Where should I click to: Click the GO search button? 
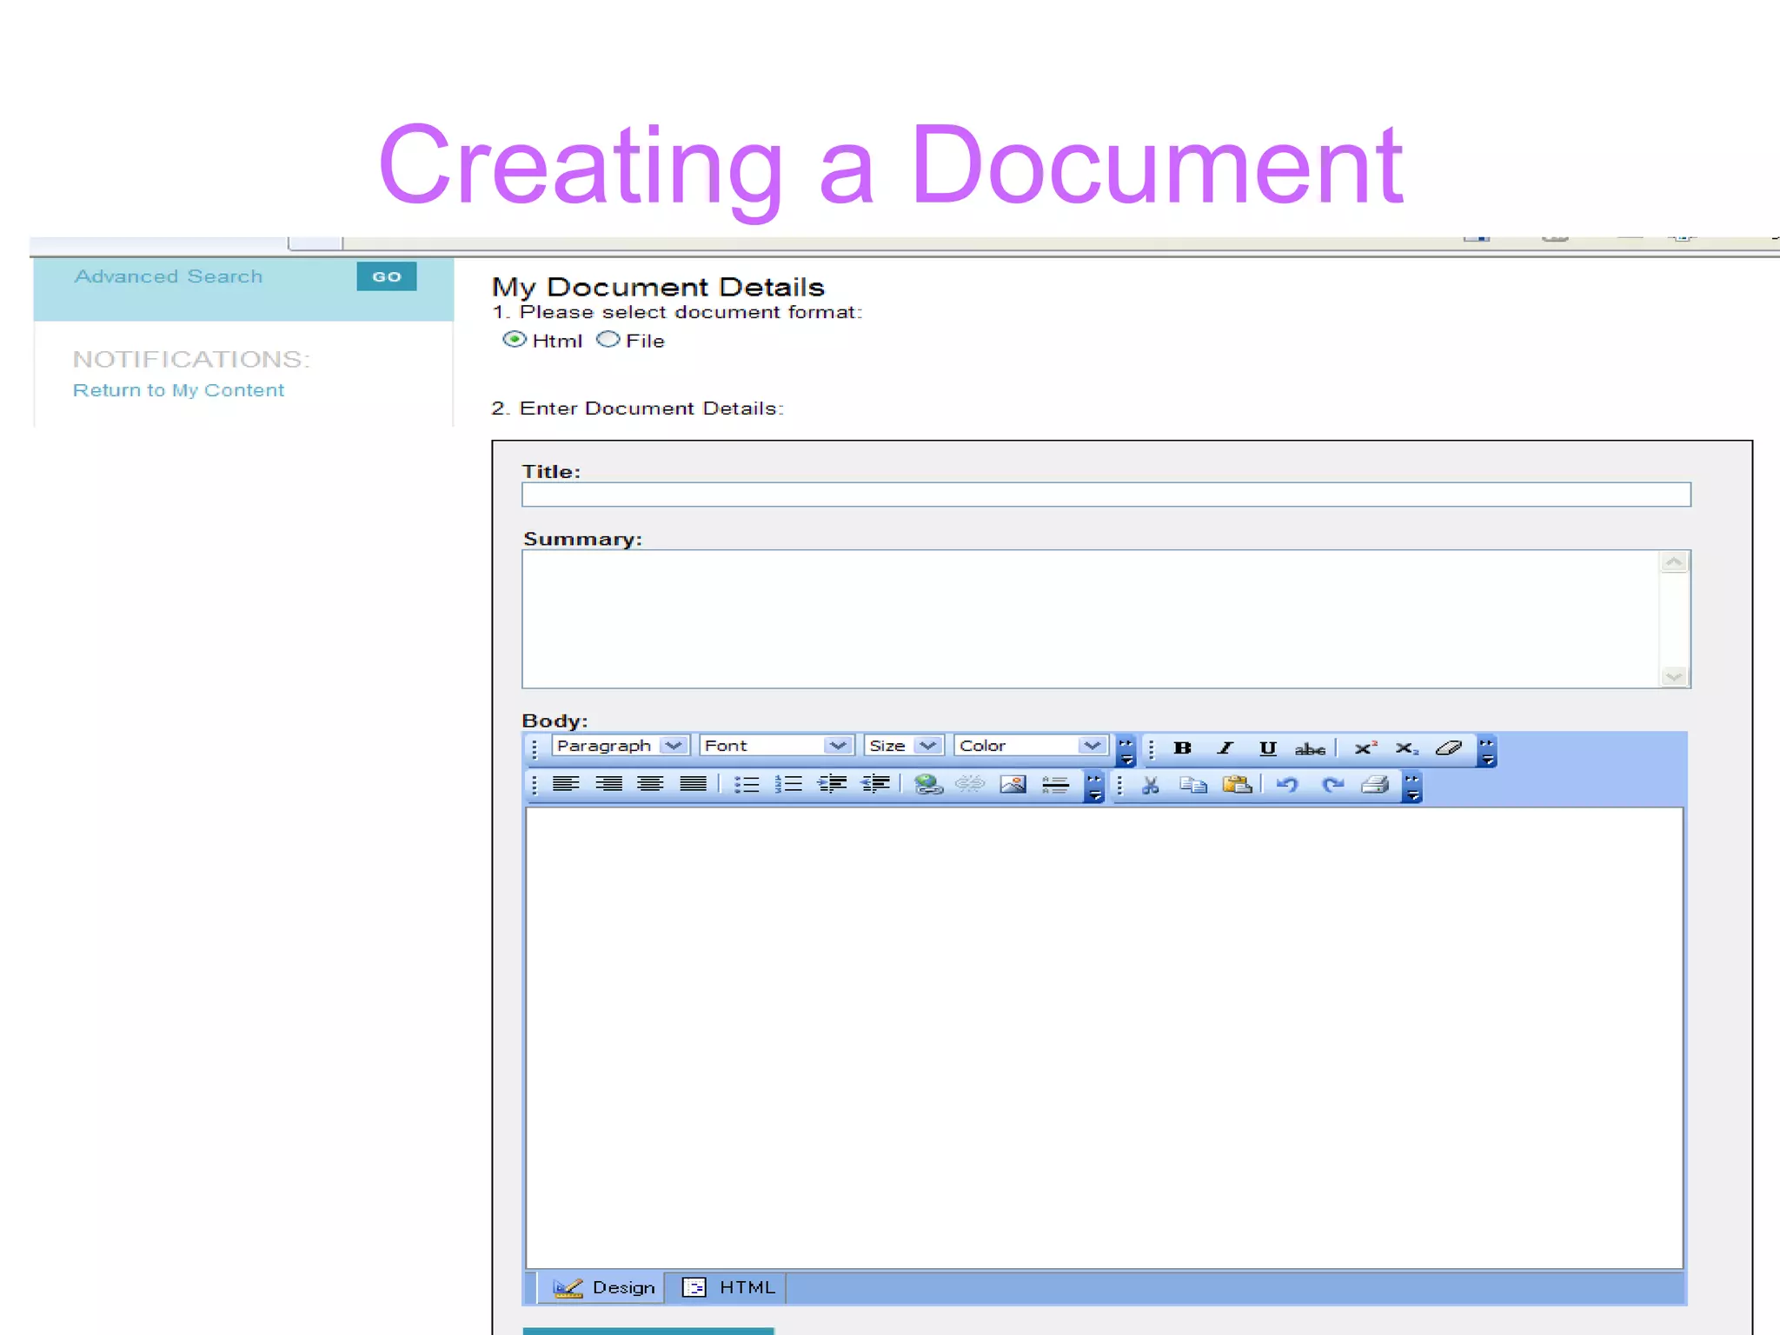pos(387,276)
